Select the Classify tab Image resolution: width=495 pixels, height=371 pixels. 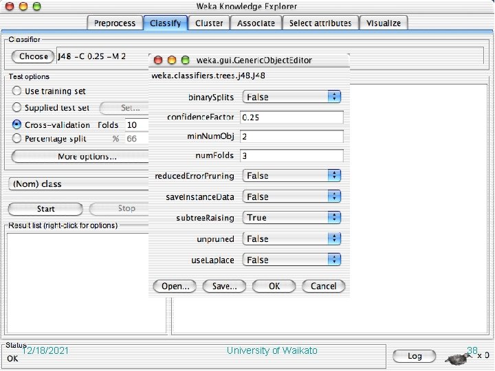[x=166, y=23]
